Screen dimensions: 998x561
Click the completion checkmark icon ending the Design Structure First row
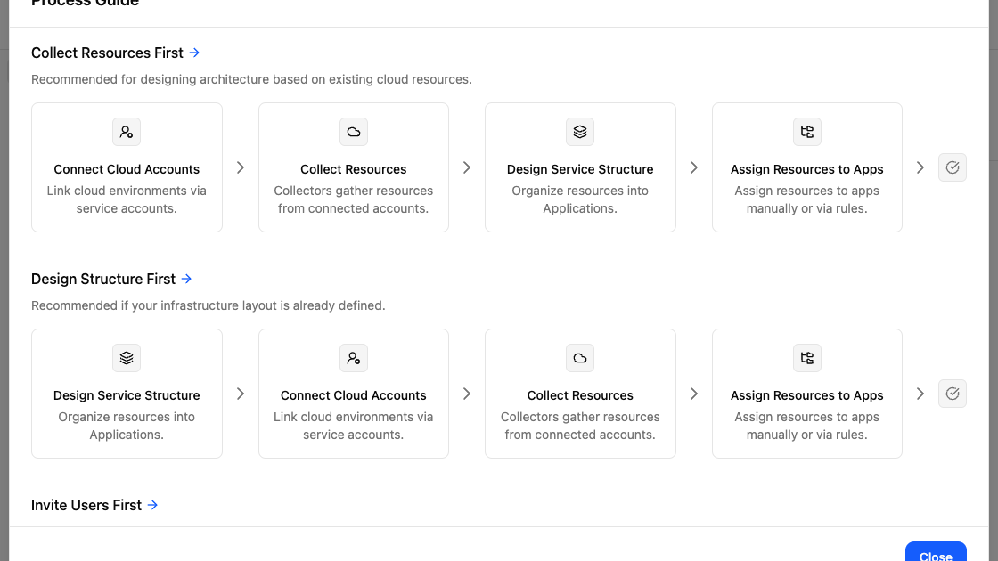[x=953, y=394]
